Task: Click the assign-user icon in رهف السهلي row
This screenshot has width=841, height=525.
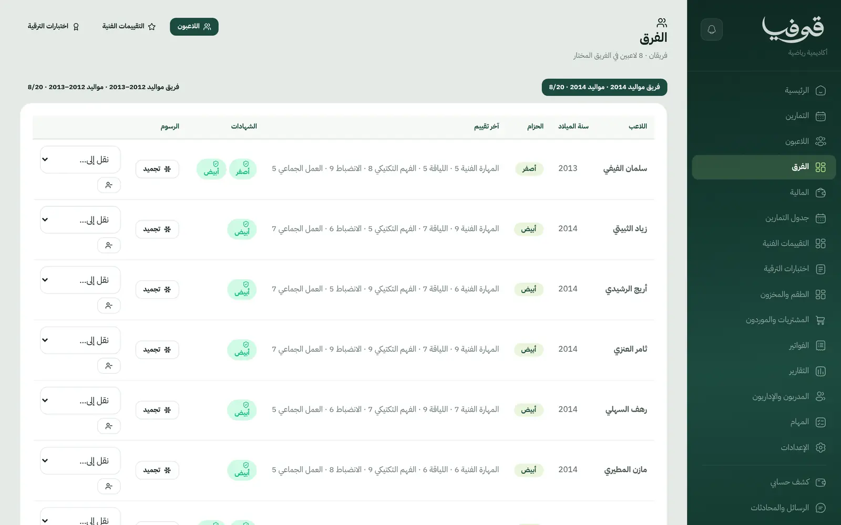Action: (x=109, y=426)
